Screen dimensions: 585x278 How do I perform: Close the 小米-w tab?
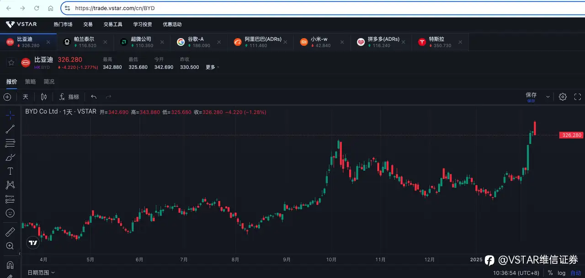point(342,42)
